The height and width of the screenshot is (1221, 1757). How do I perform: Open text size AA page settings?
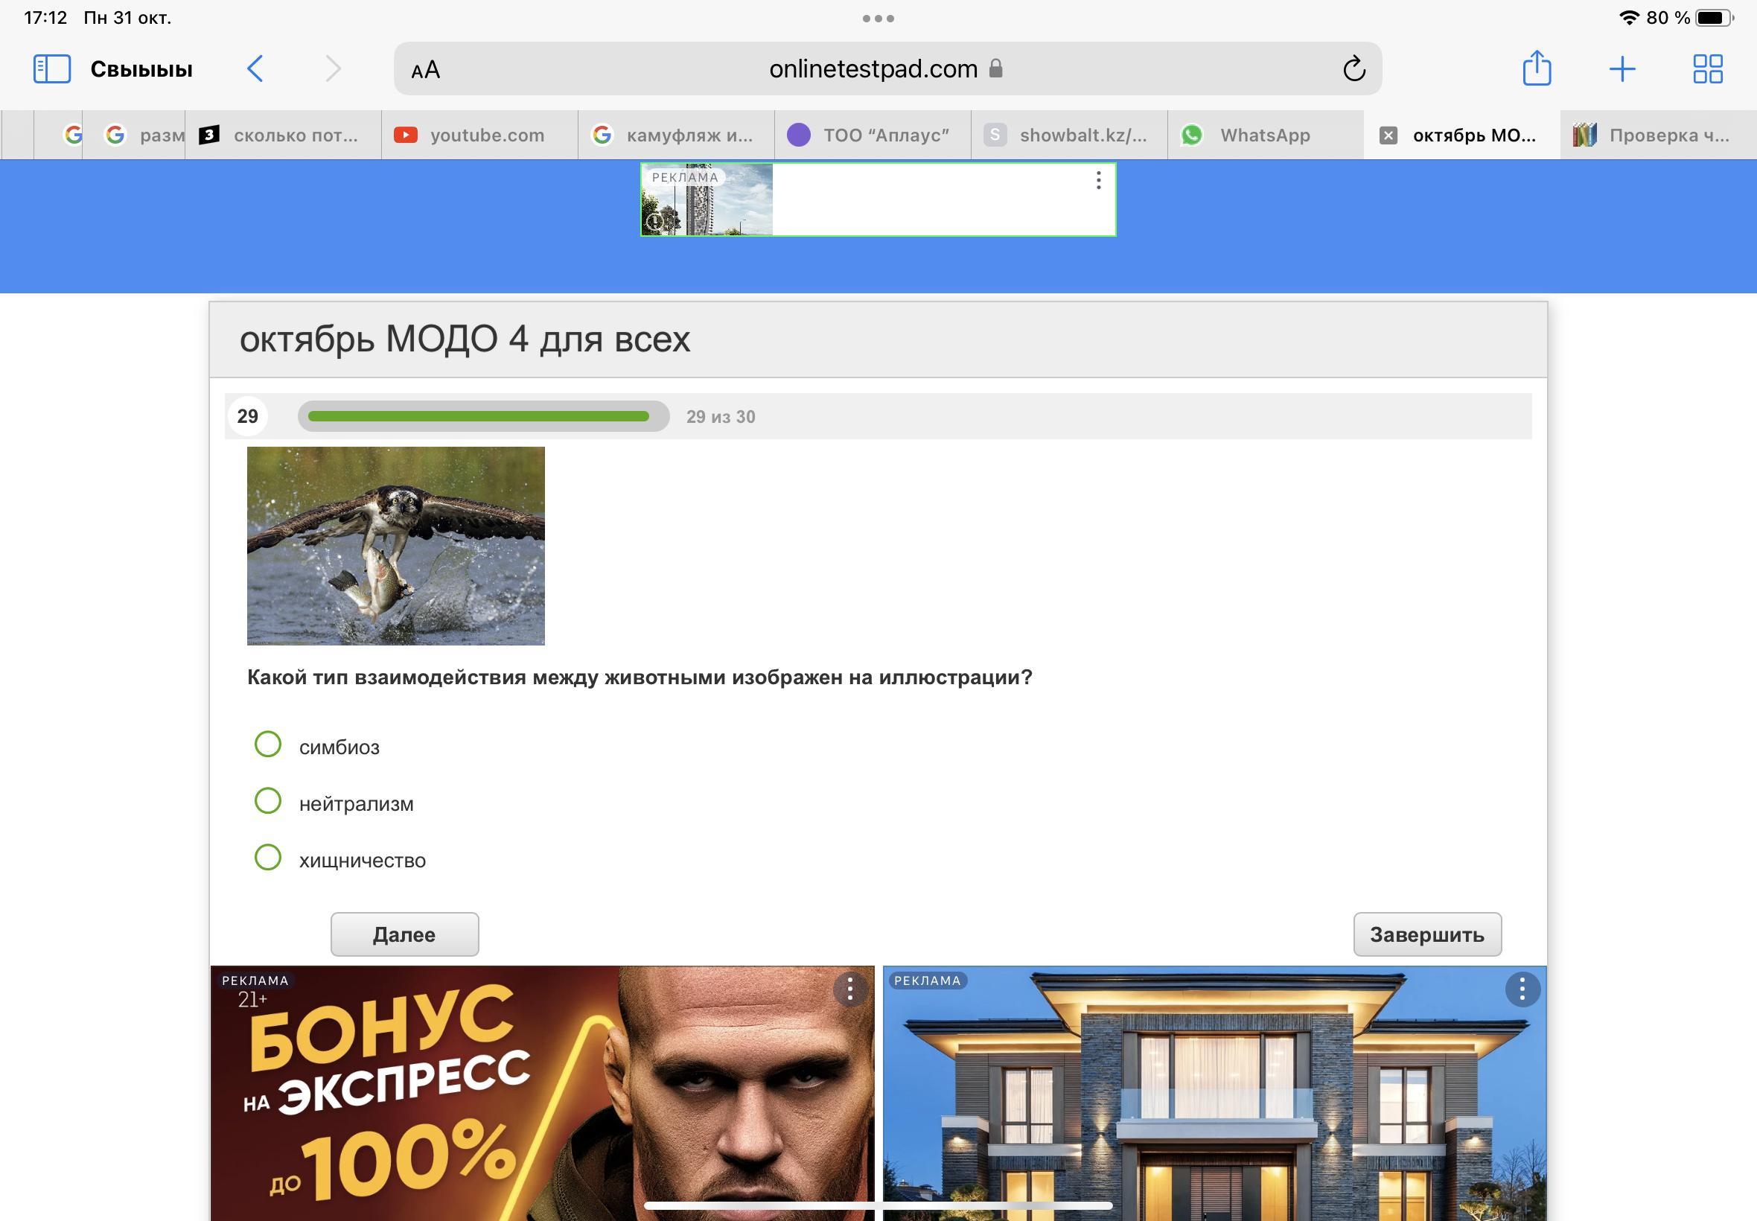[425, 71]
